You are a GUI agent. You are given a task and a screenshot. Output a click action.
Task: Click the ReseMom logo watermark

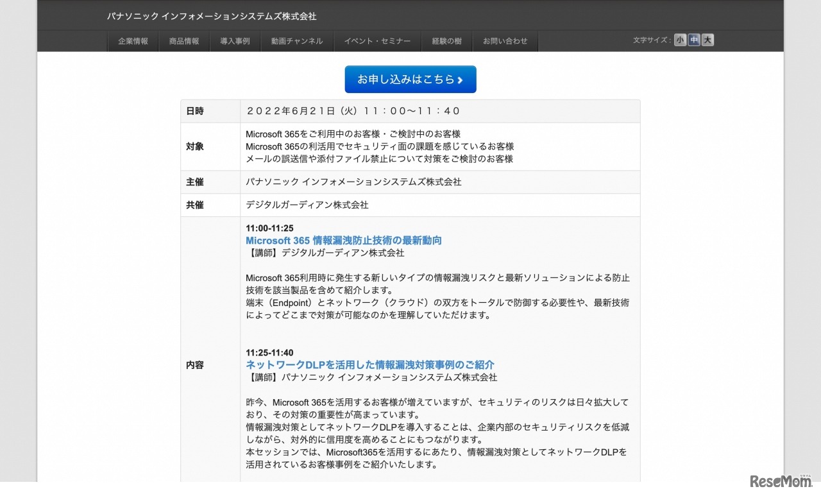coord(780,481)
